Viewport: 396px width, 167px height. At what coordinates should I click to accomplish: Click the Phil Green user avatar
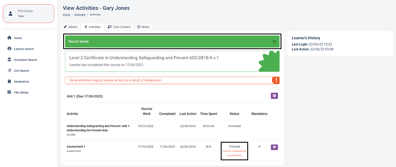(x=11, y=13)
